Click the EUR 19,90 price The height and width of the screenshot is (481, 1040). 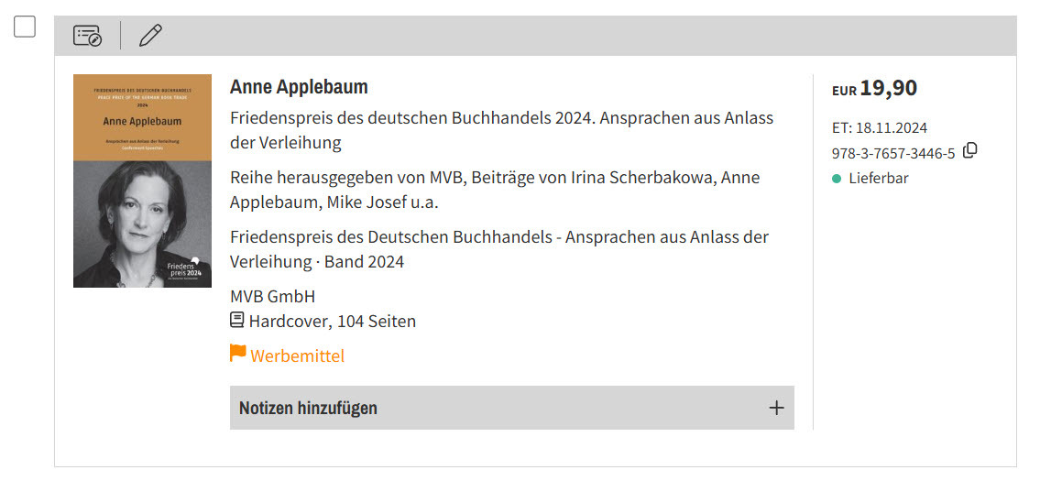[x=874, y=88]
